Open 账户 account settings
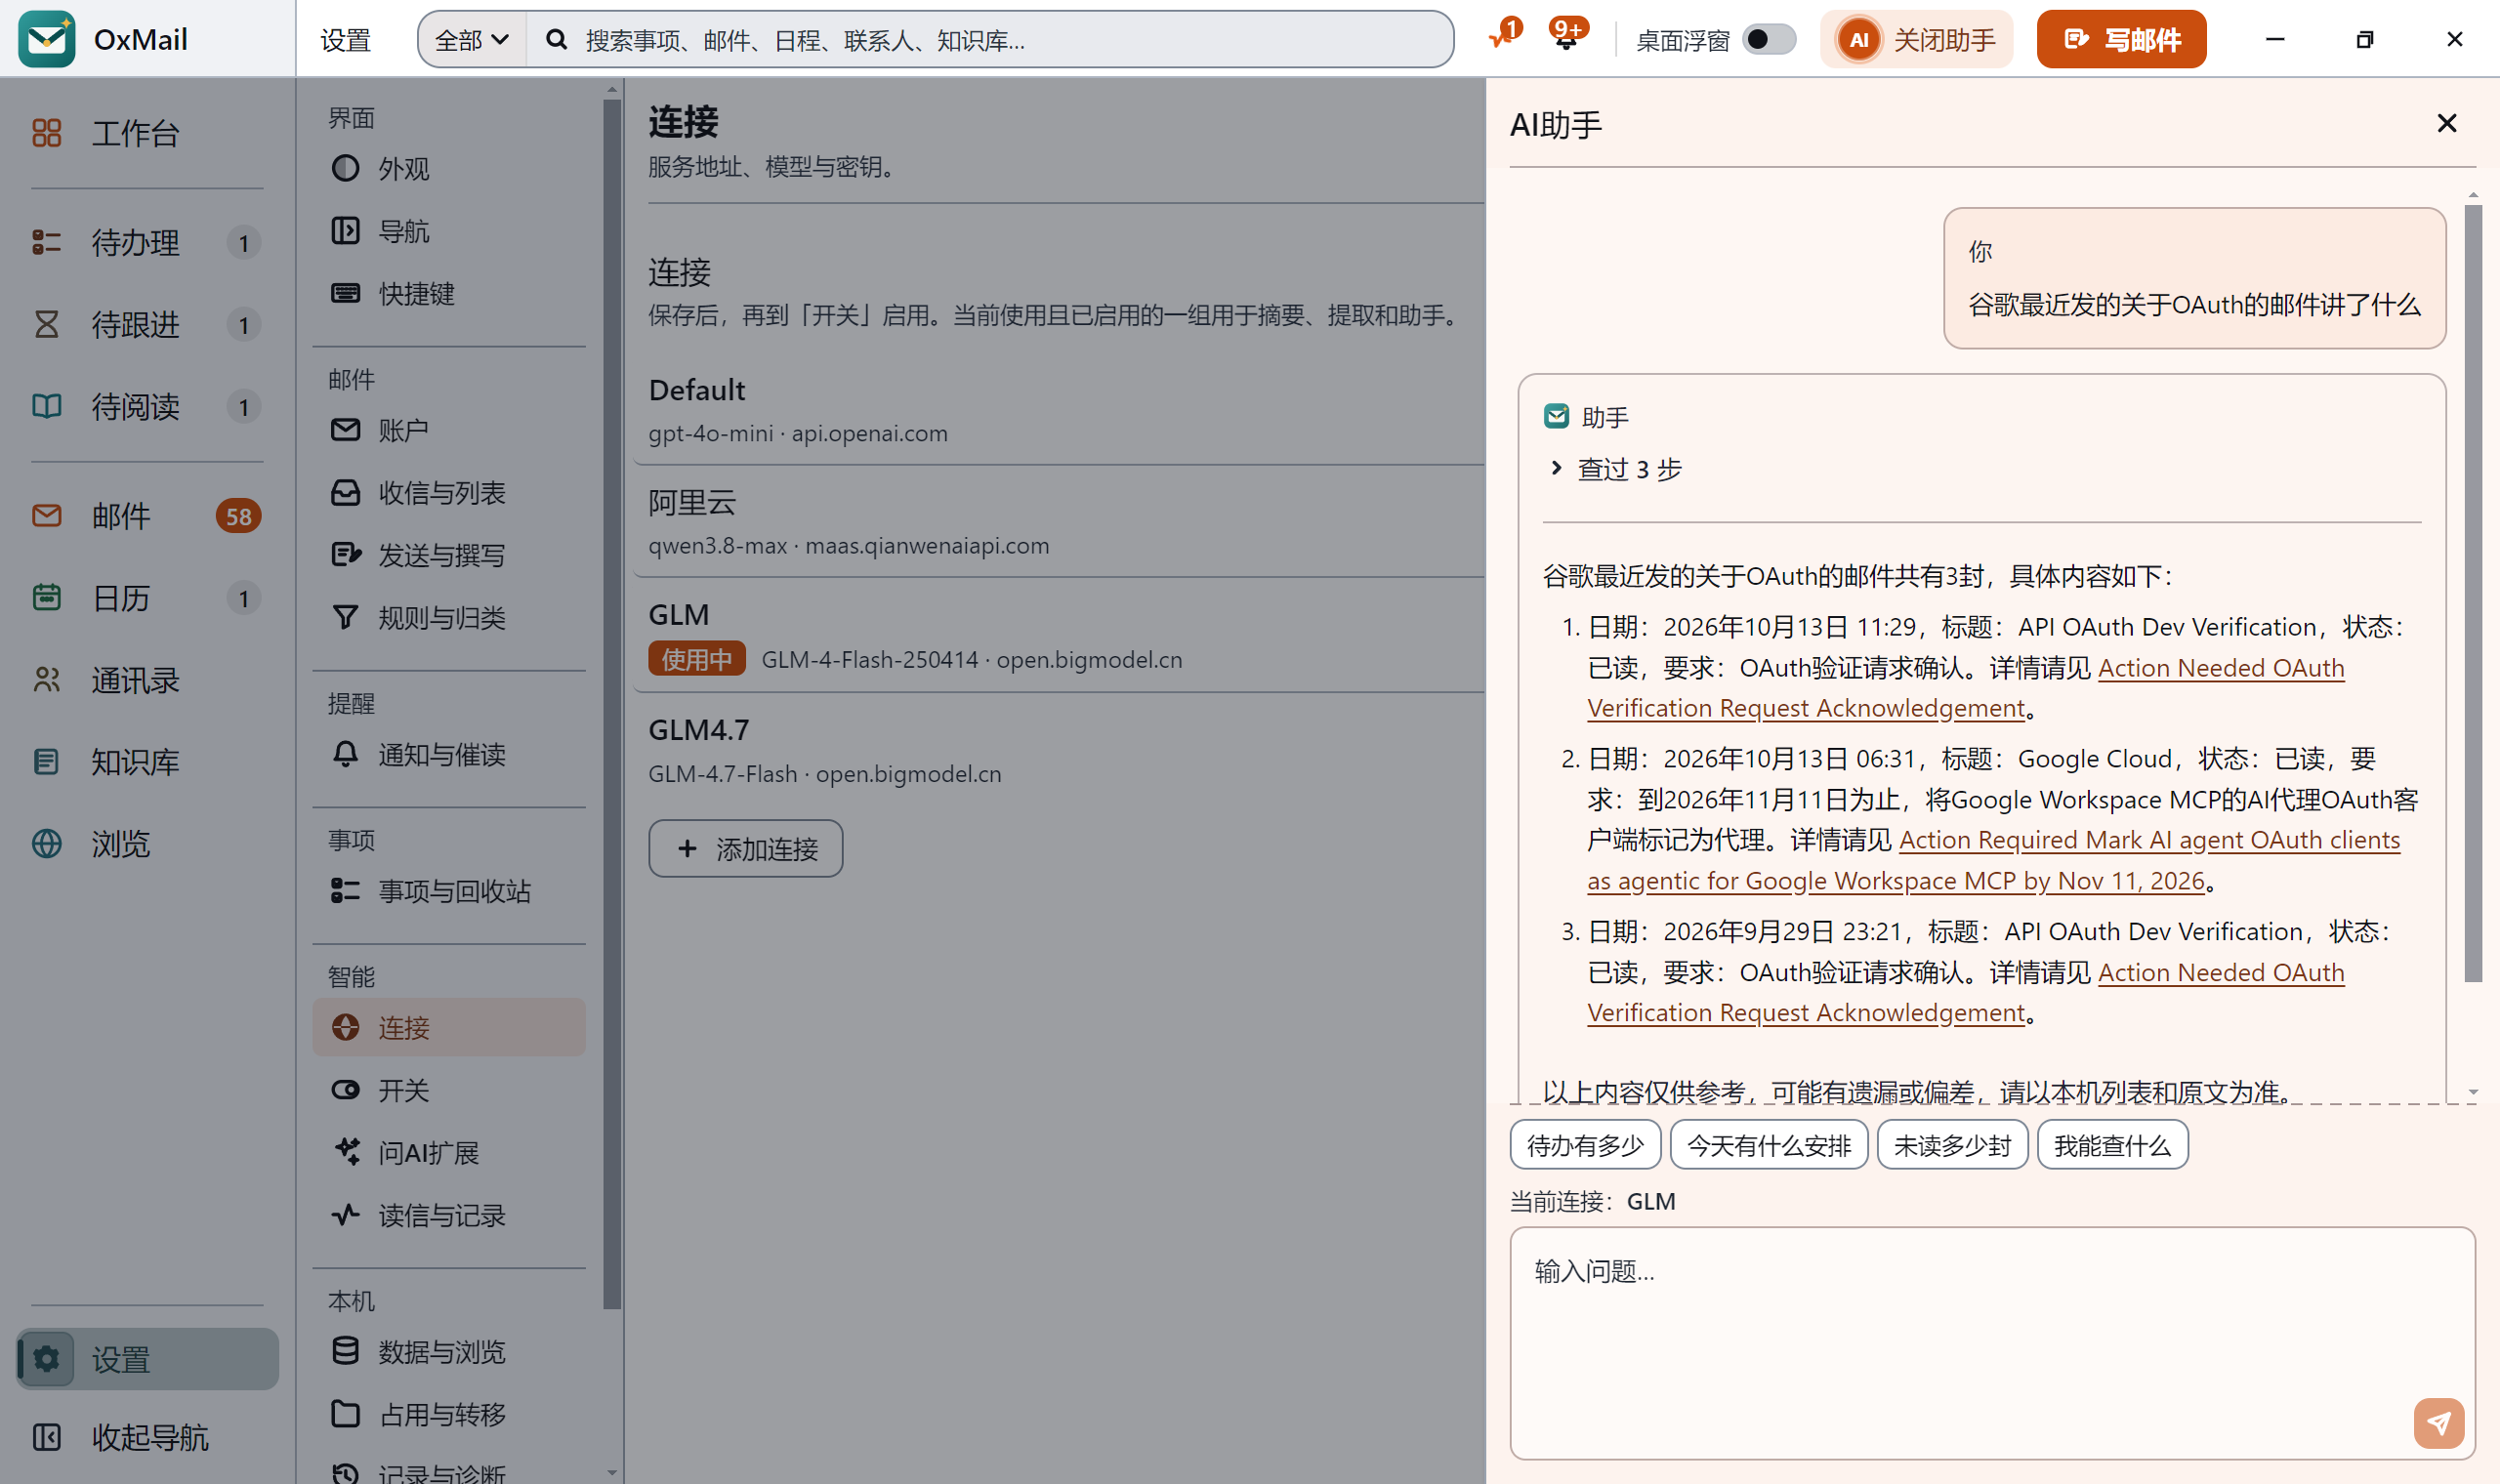Image resolution: width=2500 pixels, height=1484 pixels. pyautogui.click(x=448, y=430)
